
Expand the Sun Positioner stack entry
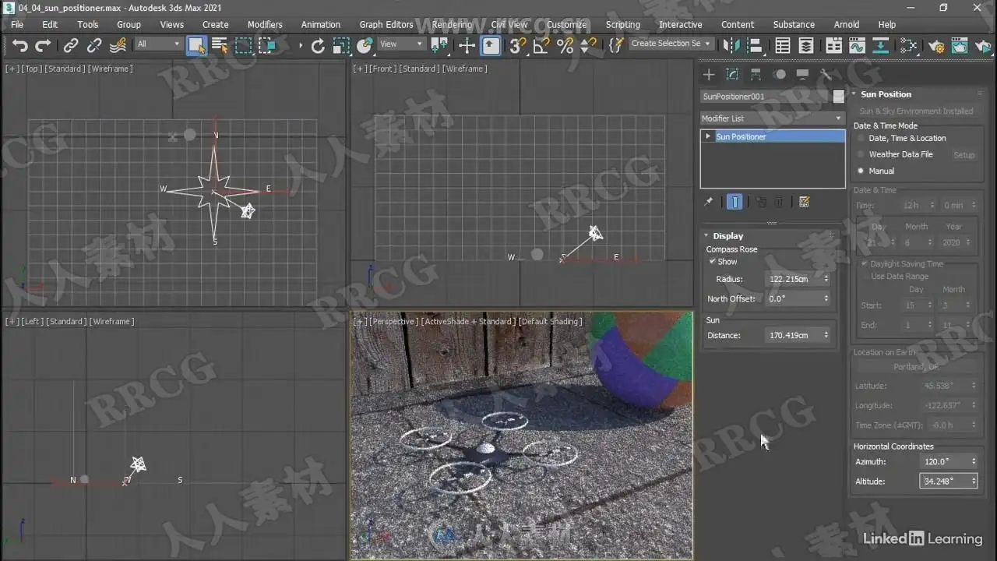coord(708,136)
